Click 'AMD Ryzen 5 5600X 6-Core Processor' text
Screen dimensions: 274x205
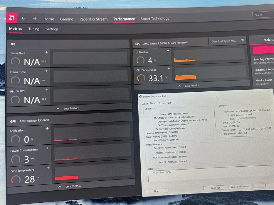click(165, 43)
